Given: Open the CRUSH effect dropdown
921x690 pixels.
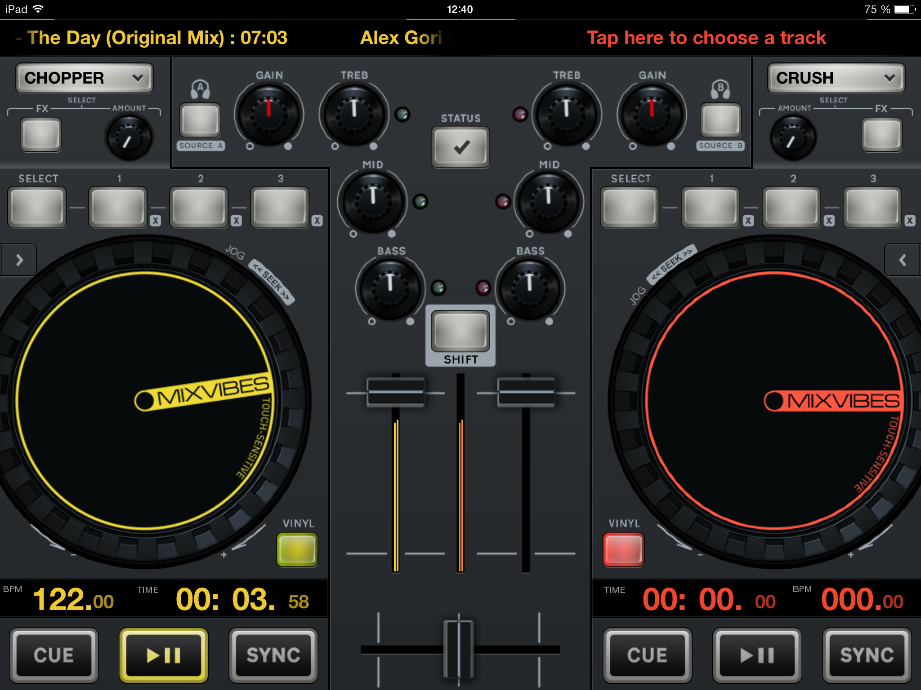Looking at the screenshot, I should pyautogui.click(x=836, y=78).
